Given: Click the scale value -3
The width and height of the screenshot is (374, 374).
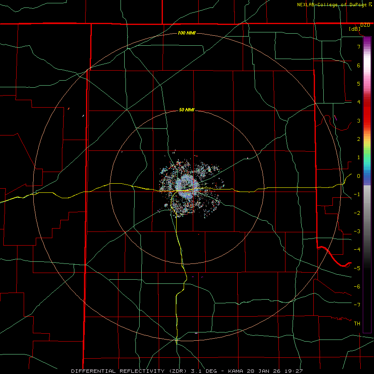Looking at the screenshot, I should (357, 231).
